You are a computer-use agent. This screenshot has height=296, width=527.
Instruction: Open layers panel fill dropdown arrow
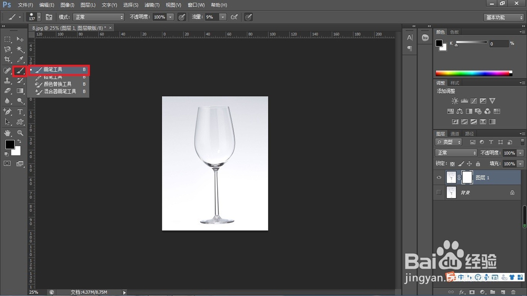click(x=520, y=164)
